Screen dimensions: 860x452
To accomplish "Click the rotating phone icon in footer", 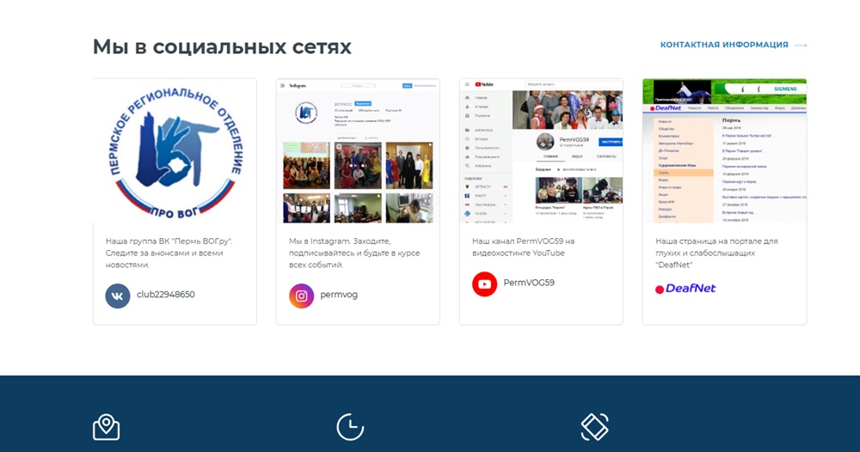I will [x=594, y=427].
